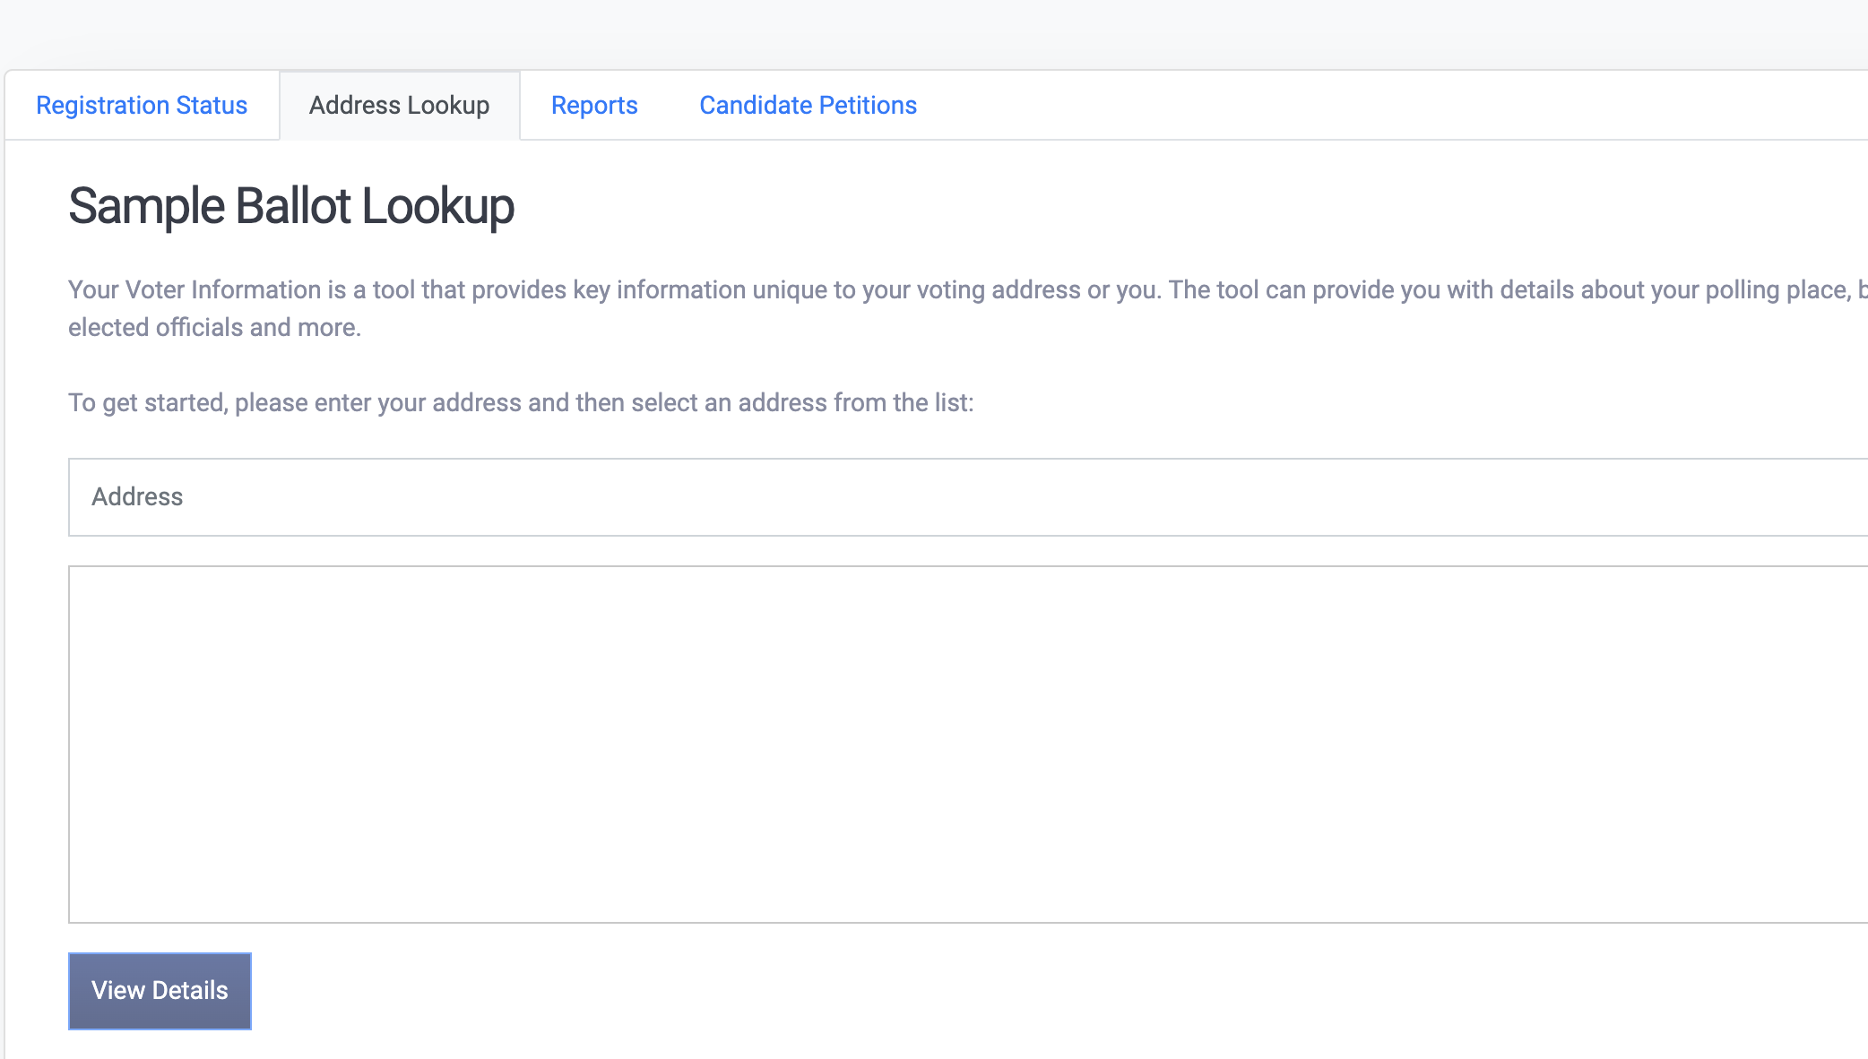Image resolution: width=1868 pixels, height=1059 pixels.
Task: Click the View Details button
Action: (160, 991)
